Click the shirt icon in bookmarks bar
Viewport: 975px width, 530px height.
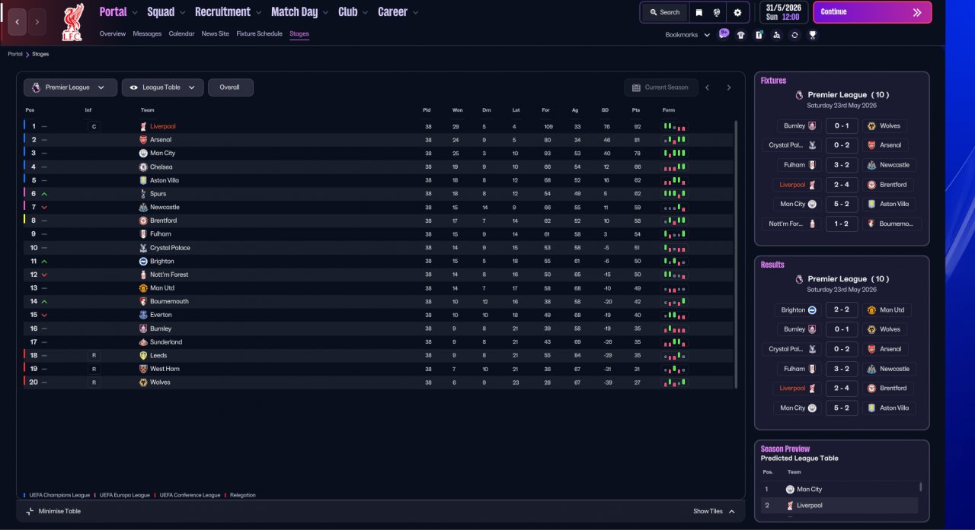741,35
